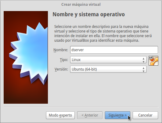Click the Ubuntu 64-bit OS type icon
Viewport: 162px width, 123px height.
153,61
